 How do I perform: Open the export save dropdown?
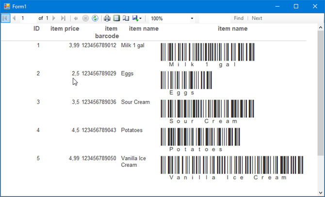coord(137,18)
